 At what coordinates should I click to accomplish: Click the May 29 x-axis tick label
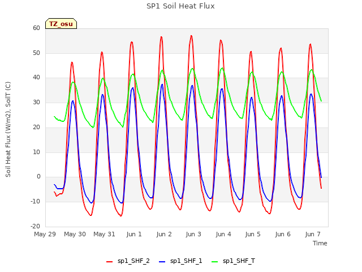click(45, 234)
